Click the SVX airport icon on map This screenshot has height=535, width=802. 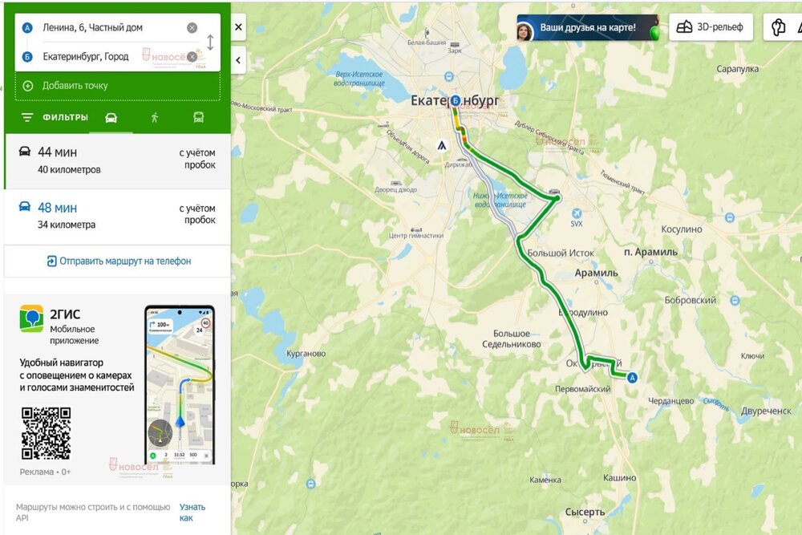577,213
